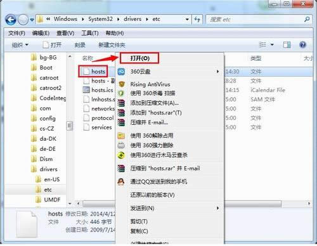Click the blue help question icon
Screen dimensions: 317x246
tap(302, 44)
